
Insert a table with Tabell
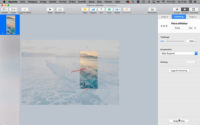[x=85, y=9]
